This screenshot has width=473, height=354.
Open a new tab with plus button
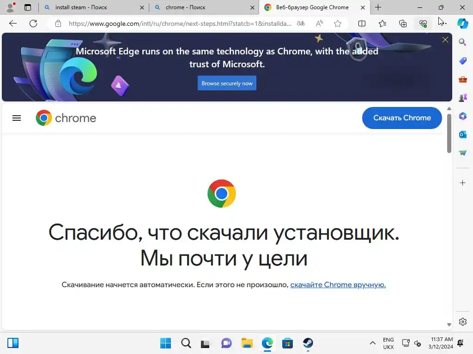click(x=378, y=7)
